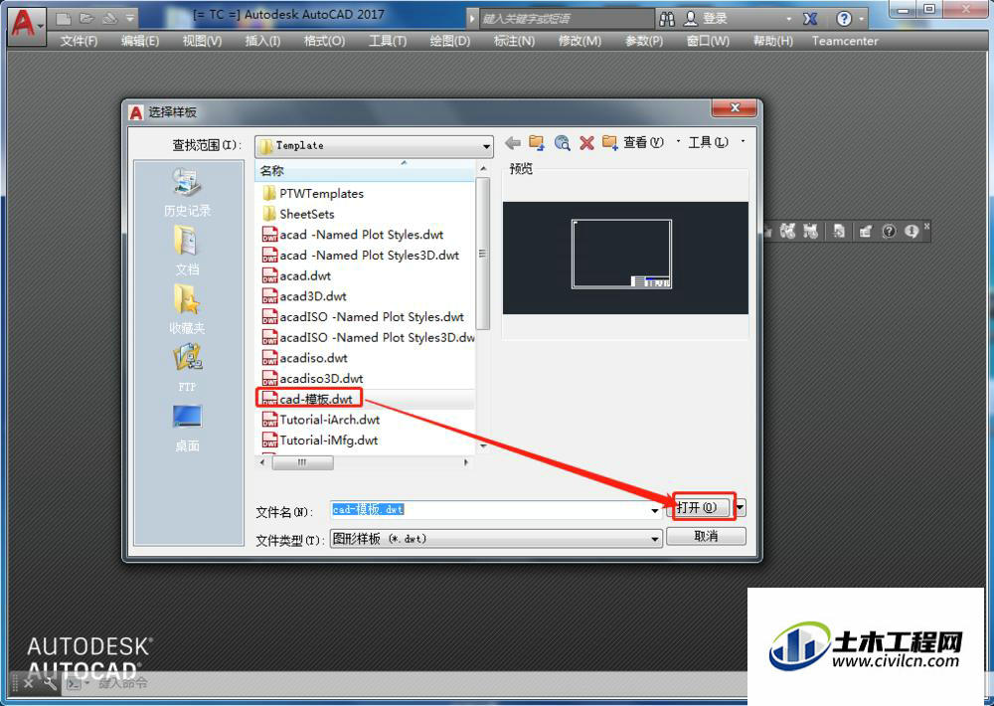The image size is (994, 706).
Task: Click the 取消 cancel button
Action: 706,537
